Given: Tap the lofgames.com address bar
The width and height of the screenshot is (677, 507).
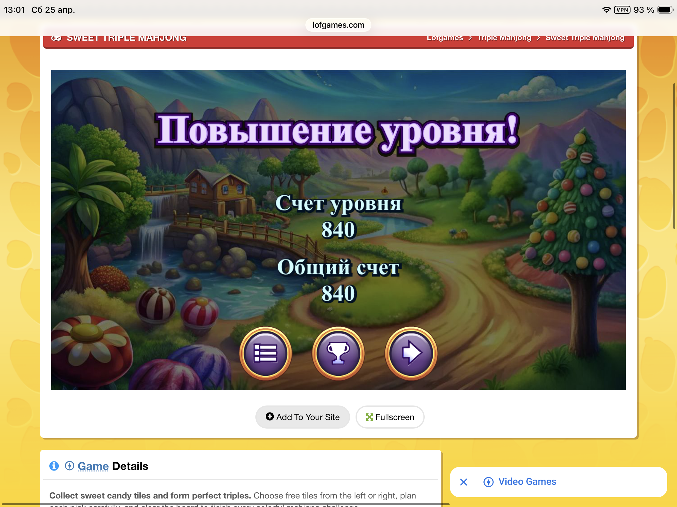Looking at the screenshot, I should point(338,25).
